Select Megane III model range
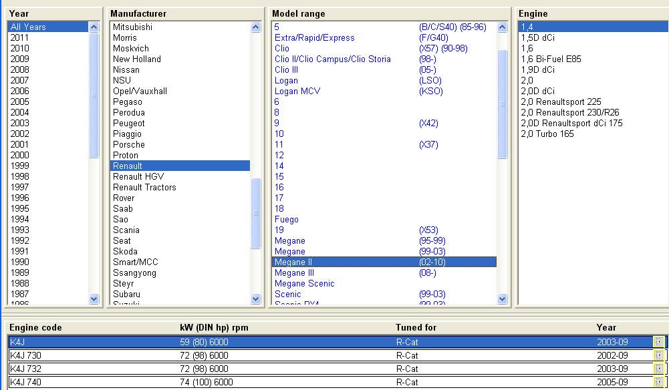Viewport: 669px width, 390px height. coord(289,272)
